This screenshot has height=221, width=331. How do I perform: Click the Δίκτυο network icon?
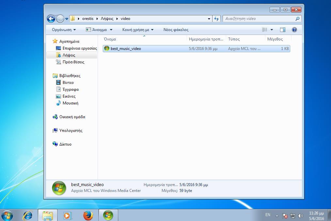(55, 144)
